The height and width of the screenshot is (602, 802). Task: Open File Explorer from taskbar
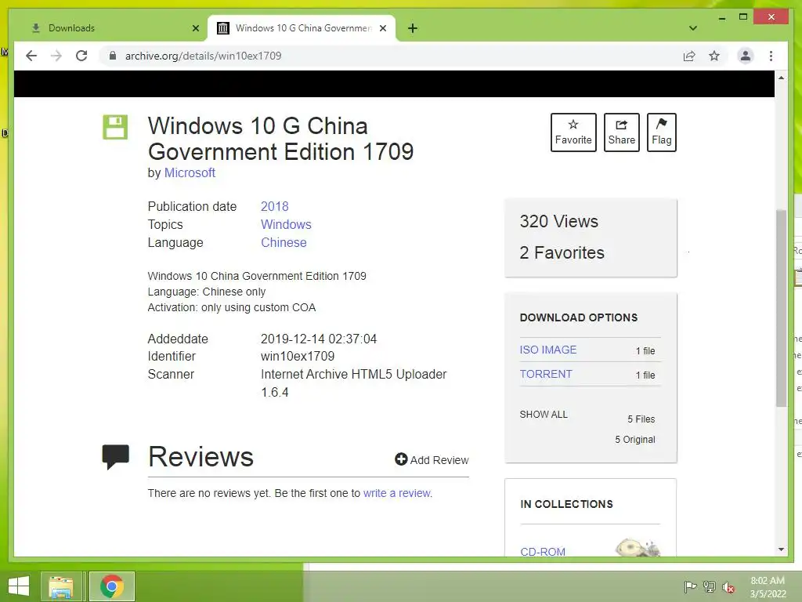[61, 586]
